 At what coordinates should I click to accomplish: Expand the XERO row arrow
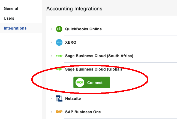[51, 42]
